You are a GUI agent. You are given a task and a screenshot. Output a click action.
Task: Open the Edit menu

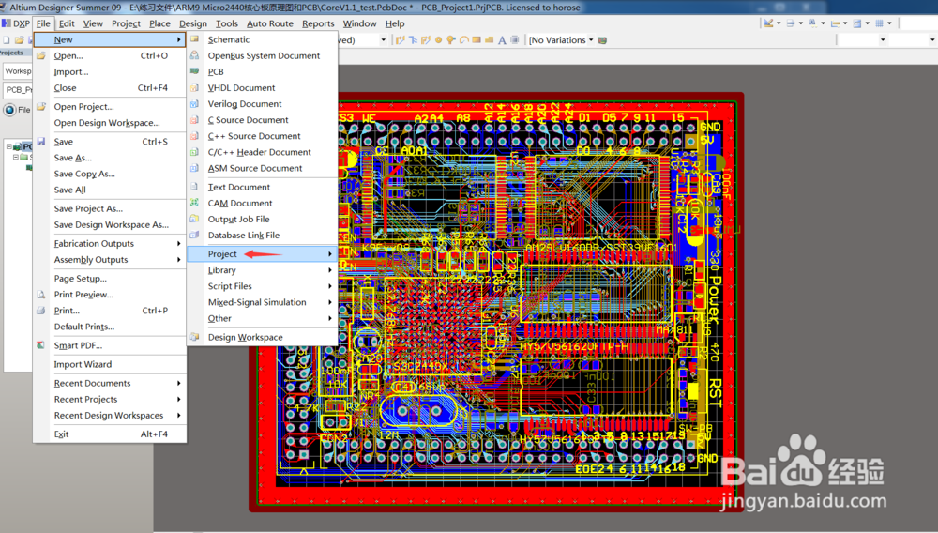[67, 23]
